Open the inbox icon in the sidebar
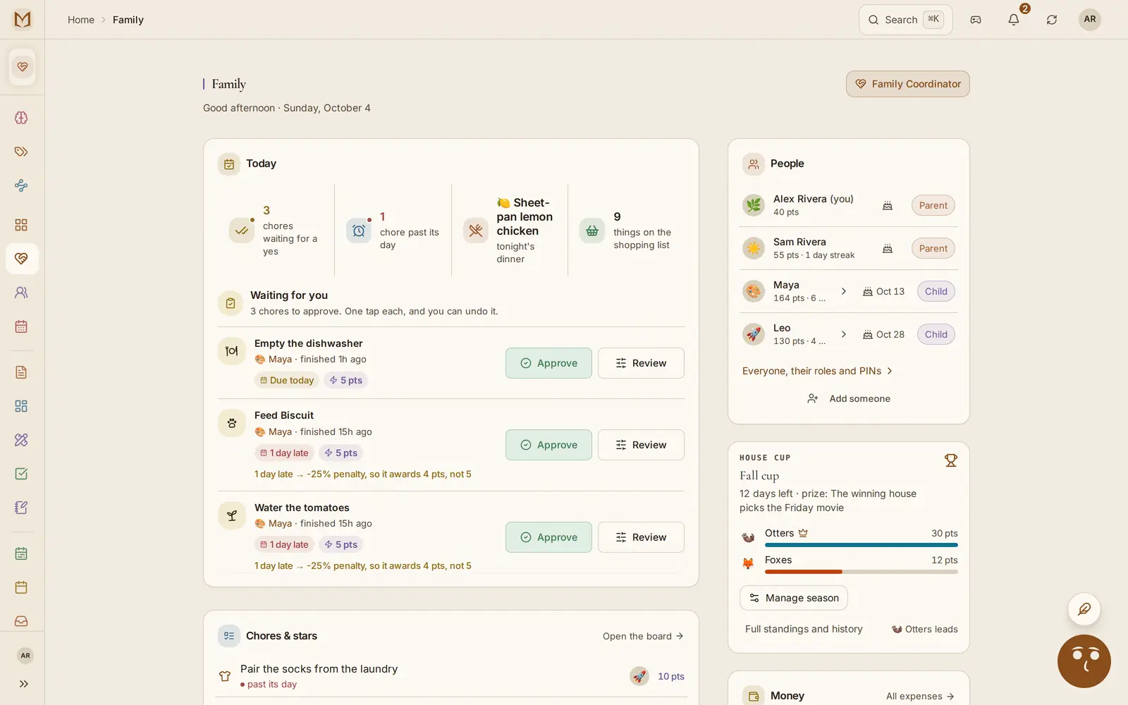Image resolution: width=1128 pixels, height=705 pixels. pyautogui.click(x=21, y=621)
